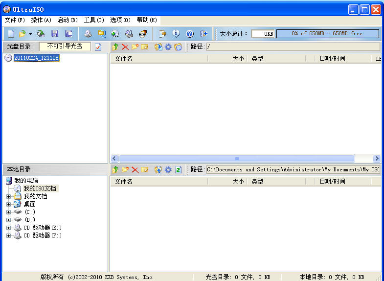The width and height of the screenshot is (384, 281).
Task: Click the Exit door icon in toolbar
Action: [x=204, y=34]
